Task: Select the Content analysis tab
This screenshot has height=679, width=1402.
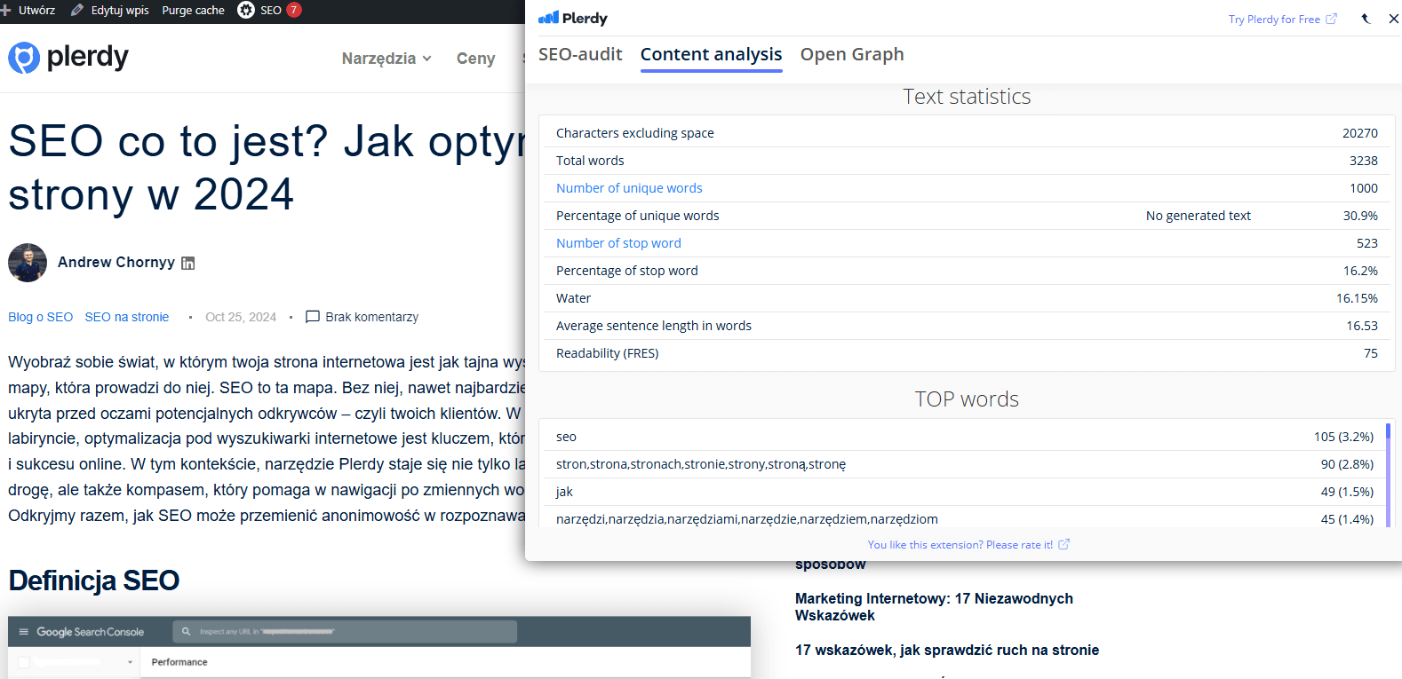Action: click(x=711, y=54)
